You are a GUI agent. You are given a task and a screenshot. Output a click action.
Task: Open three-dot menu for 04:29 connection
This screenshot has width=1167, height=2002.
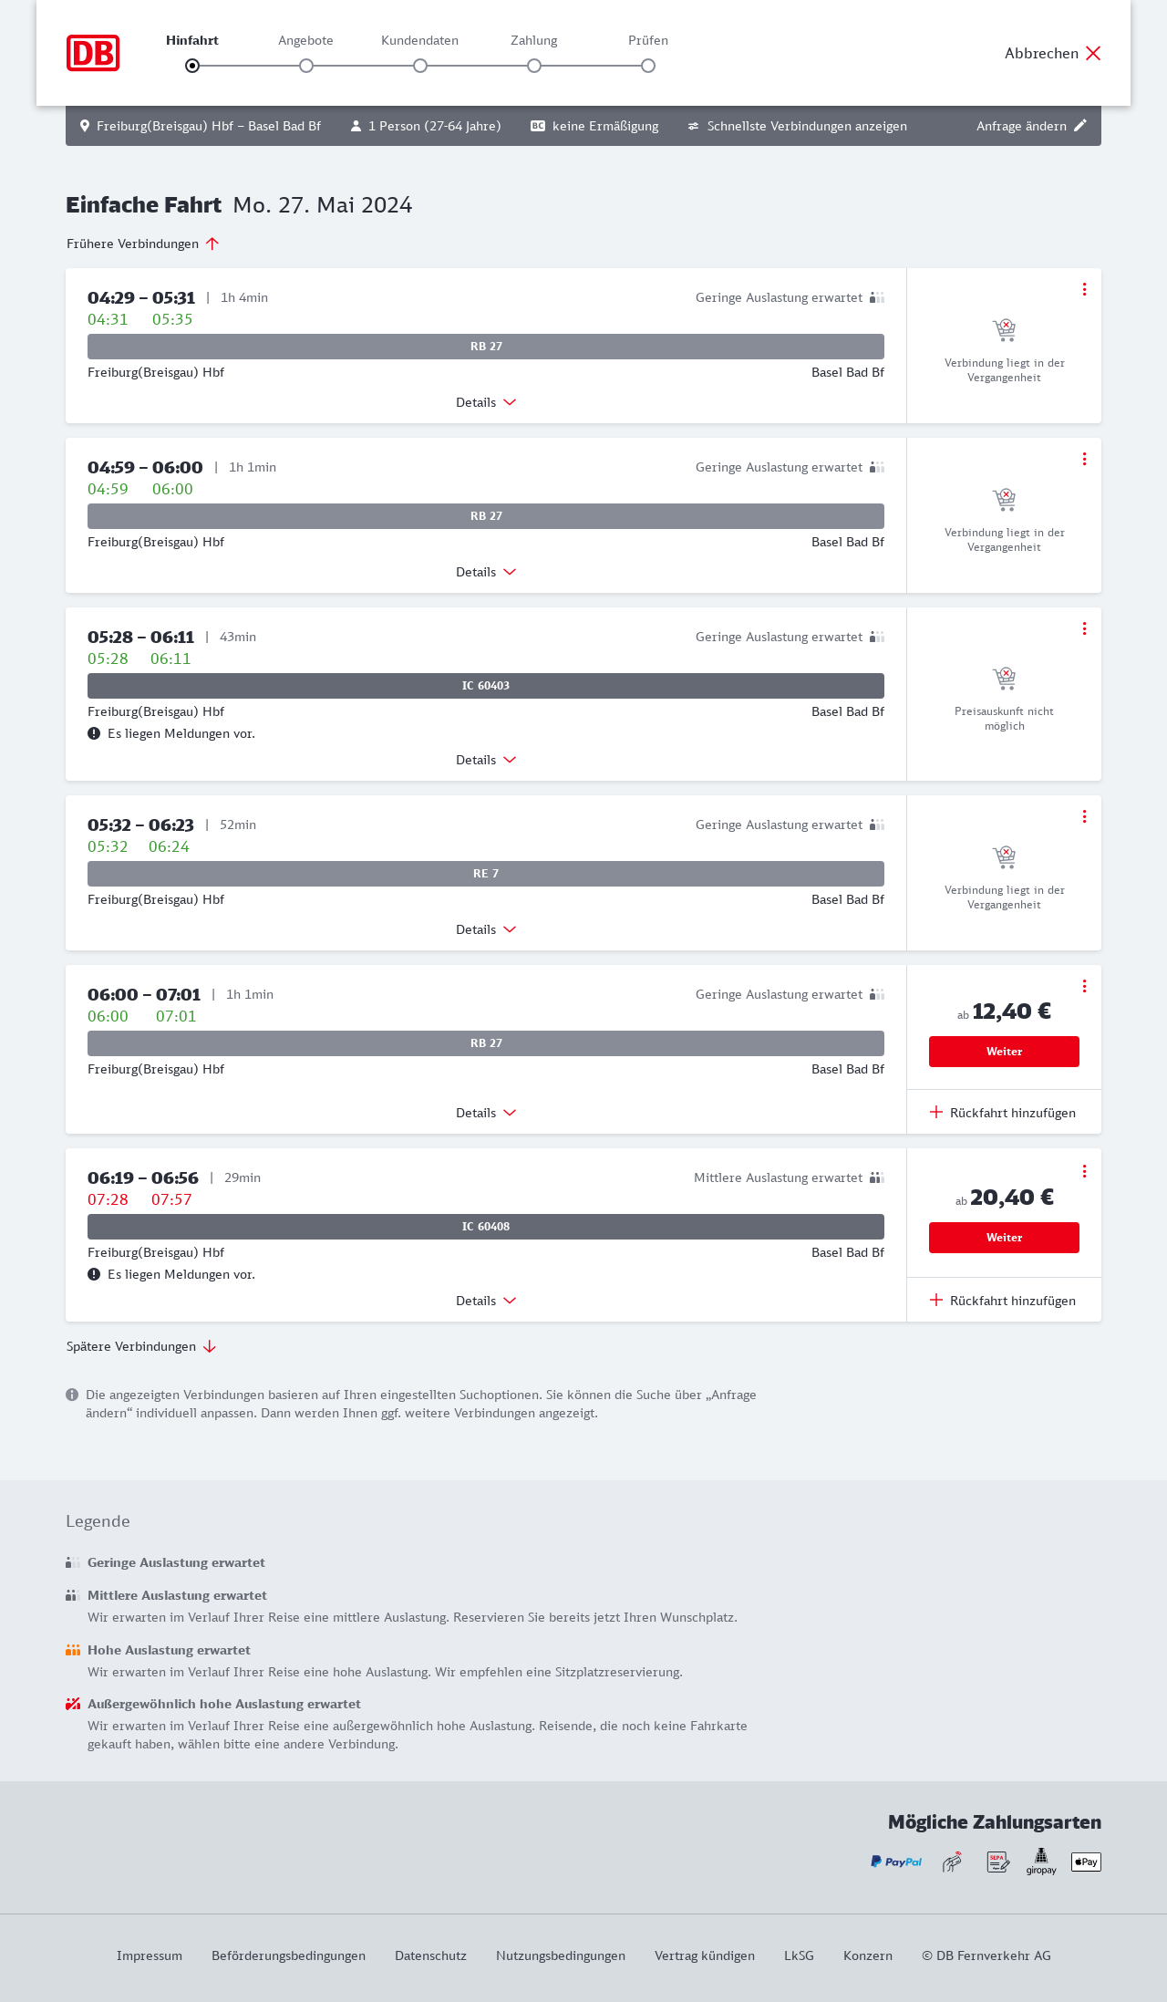tap(1084, 289)
